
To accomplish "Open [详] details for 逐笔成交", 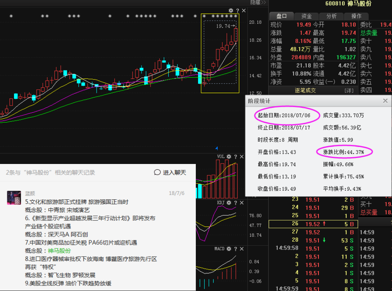I will (349, 90).
